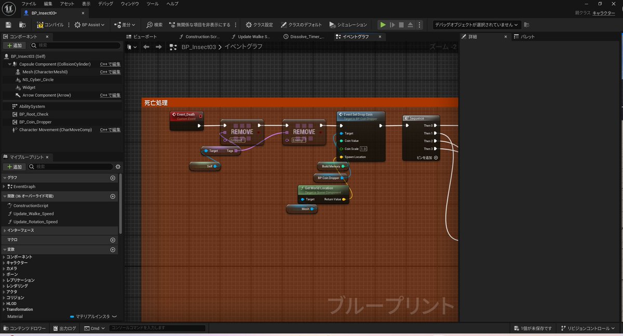Switch to the ビューポート tab

[x=141, y=37]
